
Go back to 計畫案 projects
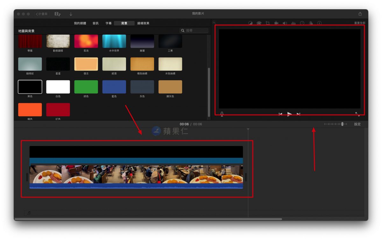(42, 14)
